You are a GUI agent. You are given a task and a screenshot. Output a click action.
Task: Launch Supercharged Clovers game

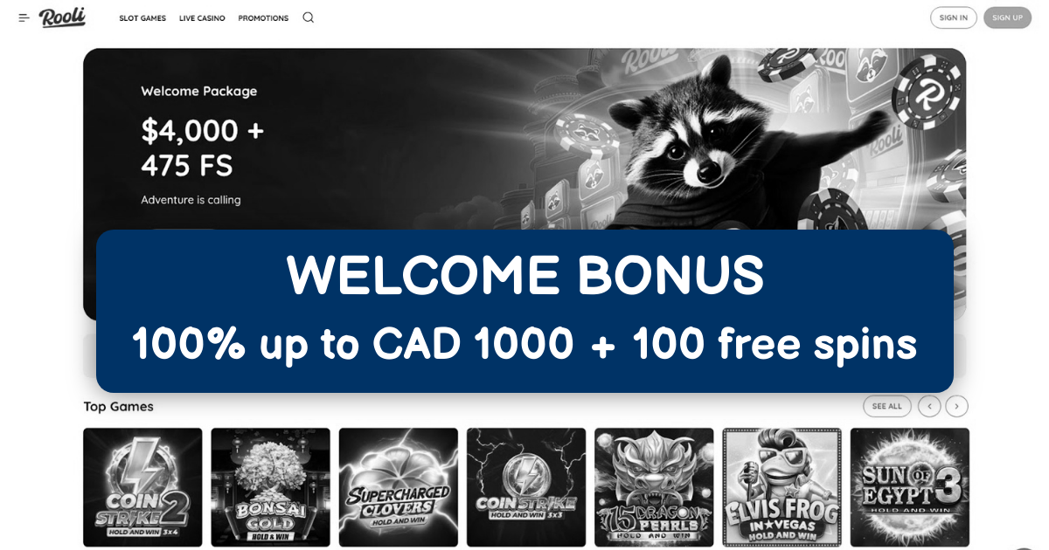(399, 487)
